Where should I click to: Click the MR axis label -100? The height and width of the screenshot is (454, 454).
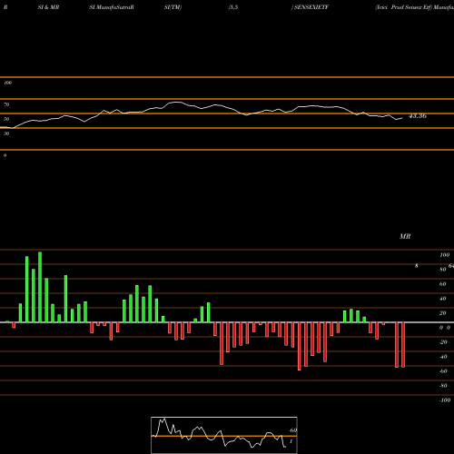(445, 400)
